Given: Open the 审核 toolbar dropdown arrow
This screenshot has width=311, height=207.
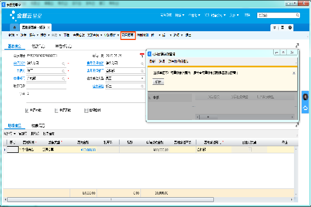Looking at the screenshot, I should pos(60,35).
